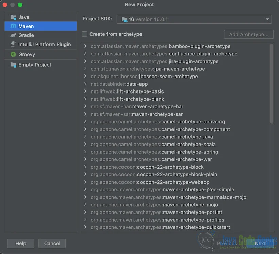The width and height of the screenshot is (279, 254).
Task: Select cocoon-22-archetype-block row
Action: pyautogui.click(x=176, y=167)
